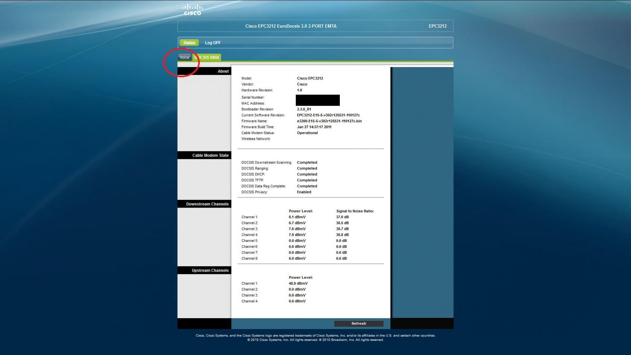Click the page title 'Cisco EPC3212 EuroDocsis 3.0 2-PORT EMTA'
631x355 pixels.
[x=291, y=26]
